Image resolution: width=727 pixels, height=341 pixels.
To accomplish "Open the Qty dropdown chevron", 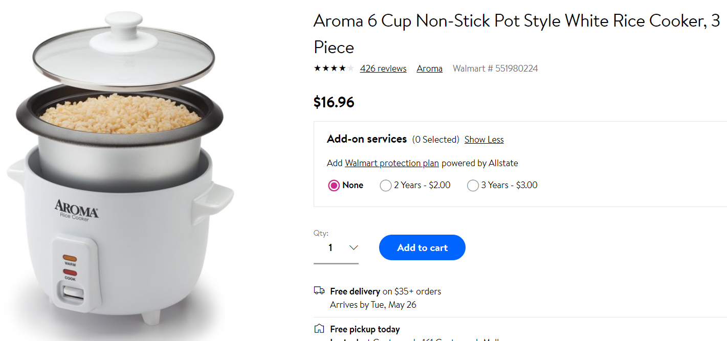I will pyautogui.click(x=353, y=248).
